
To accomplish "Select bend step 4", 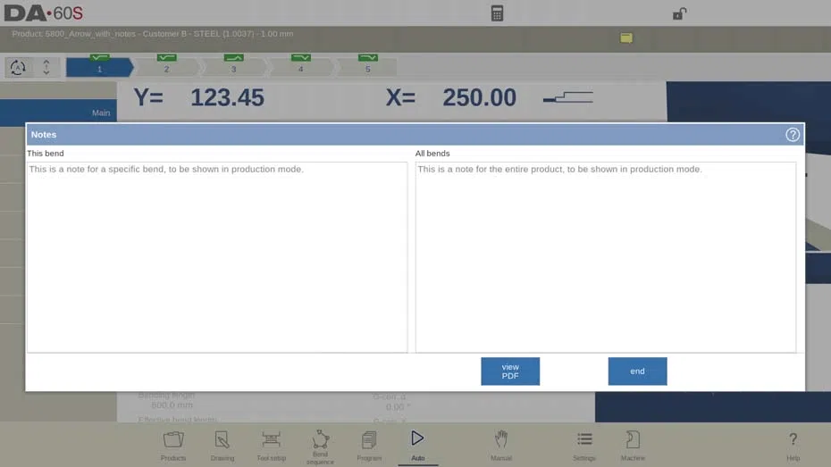I will (300, 68).
